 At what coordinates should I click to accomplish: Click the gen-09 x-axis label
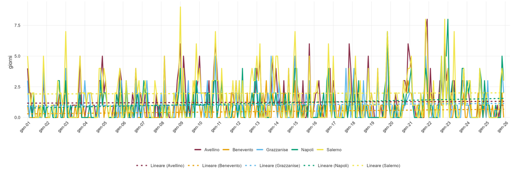178,128
